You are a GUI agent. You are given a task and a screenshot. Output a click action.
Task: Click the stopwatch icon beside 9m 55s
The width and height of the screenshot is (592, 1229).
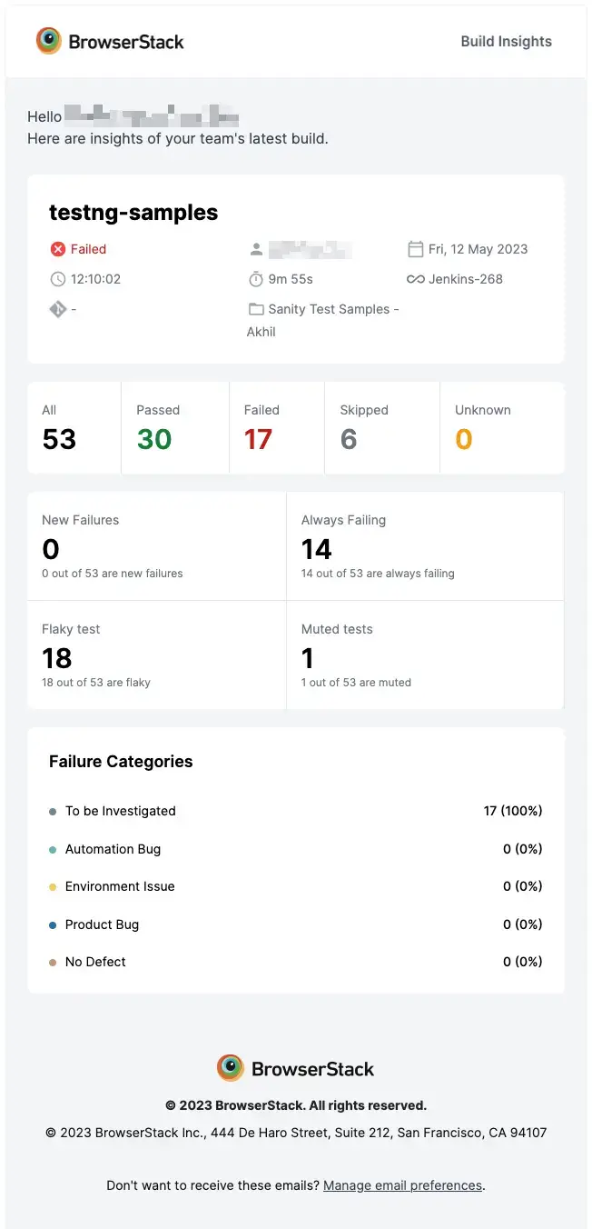click(x=256, y=279)
